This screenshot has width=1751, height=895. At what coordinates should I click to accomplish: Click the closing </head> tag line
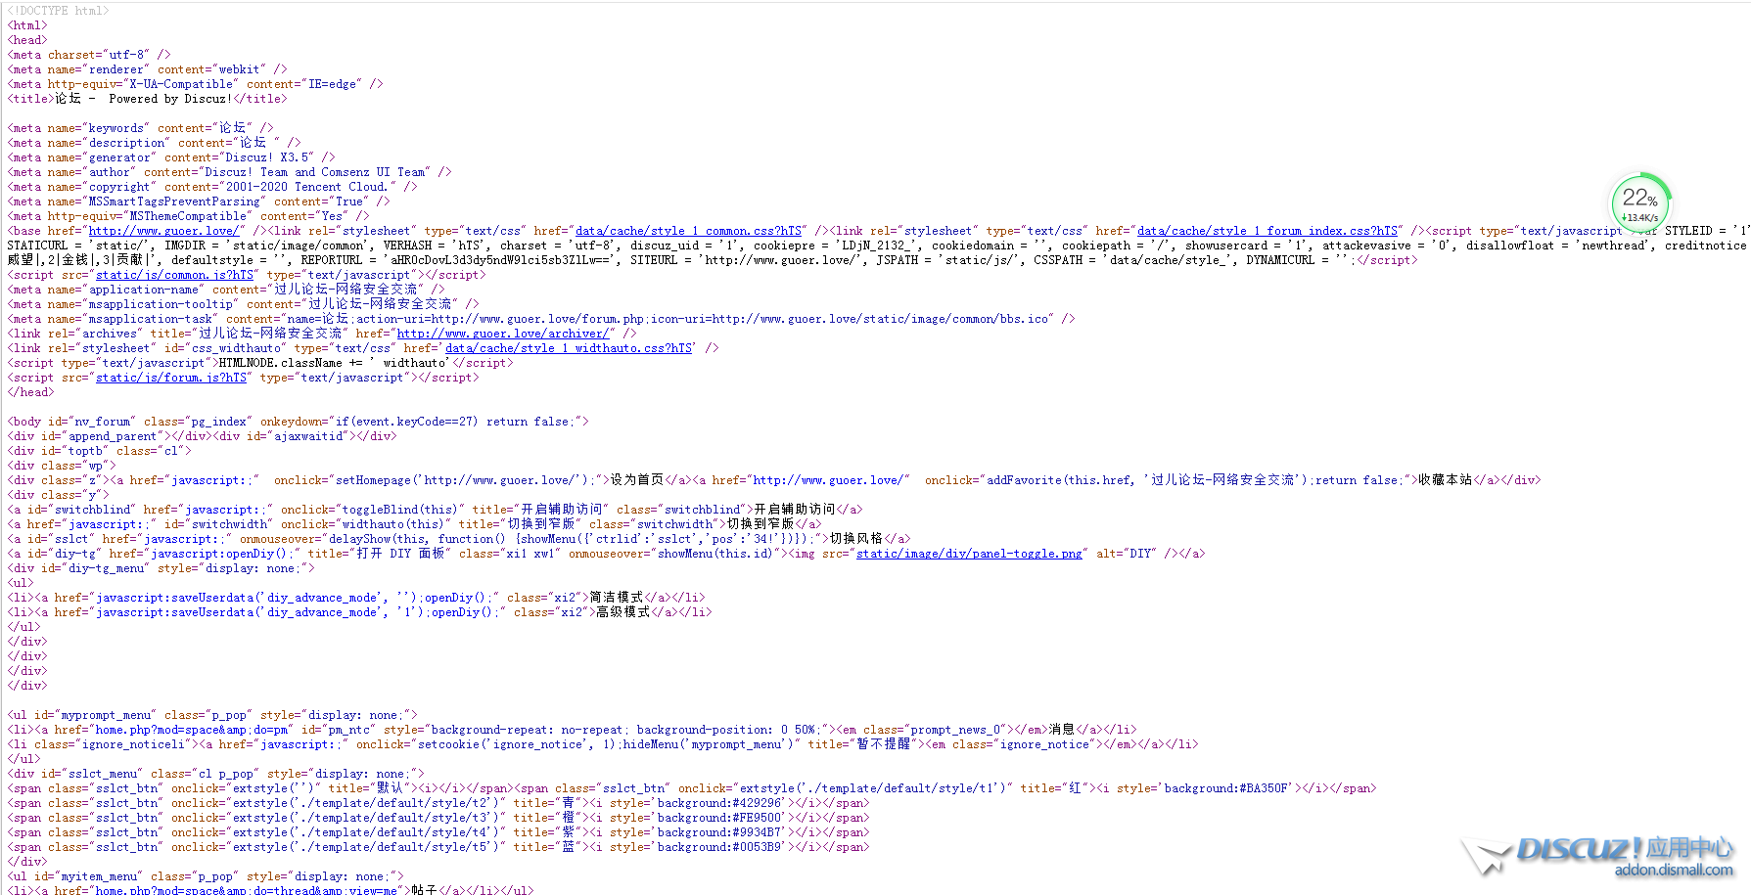(30, 392)
